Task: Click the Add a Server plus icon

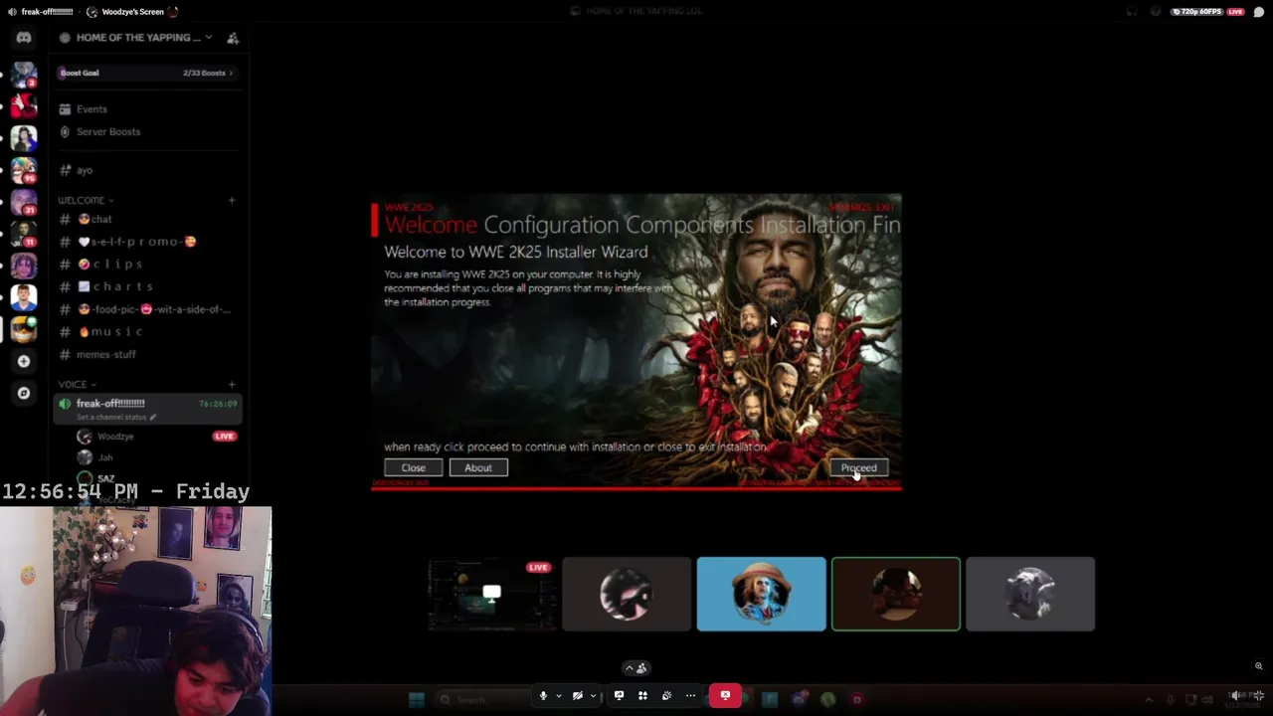Action: click(24, 361)
